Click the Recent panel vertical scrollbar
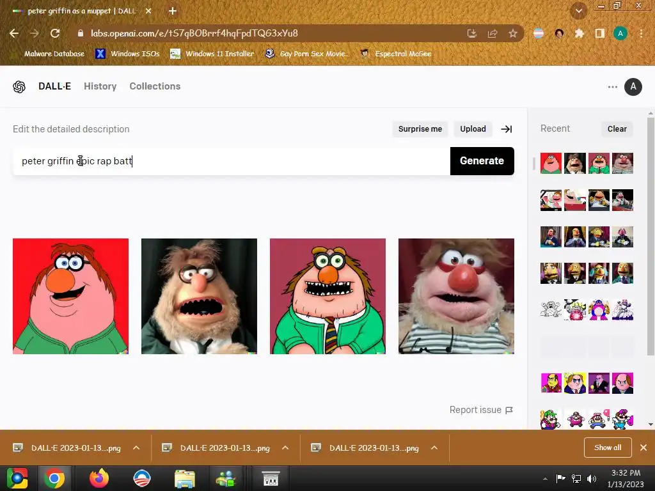Viewport: 655px width, 491px height. tap(651, 236)
